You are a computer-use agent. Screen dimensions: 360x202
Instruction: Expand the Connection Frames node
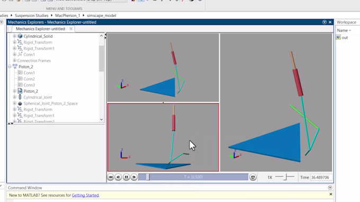(15, 60)
